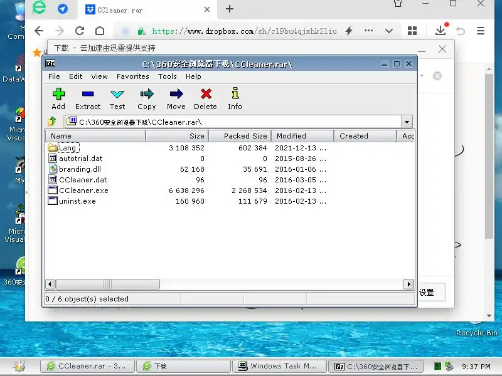Screen dimensions: 502x376
Task: Click the file list scroll right arrow
Action: click(409, 284)
